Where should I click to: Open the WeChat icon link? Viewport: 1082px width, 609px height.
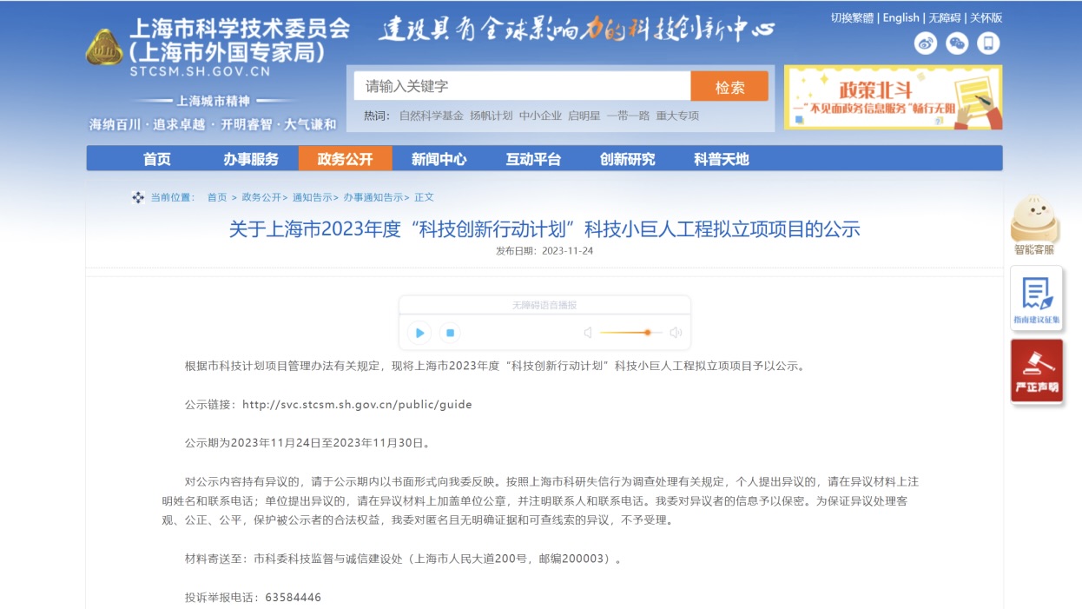click(957, 43)
